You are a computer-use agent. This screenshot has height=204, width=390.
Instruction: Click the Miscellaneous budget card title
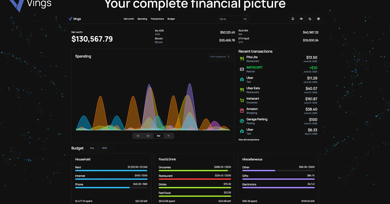coord(252,159)
